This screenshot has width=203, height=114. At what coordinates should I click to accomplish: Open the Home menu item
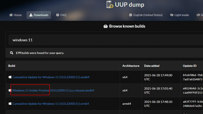click(x=15, y=15)
